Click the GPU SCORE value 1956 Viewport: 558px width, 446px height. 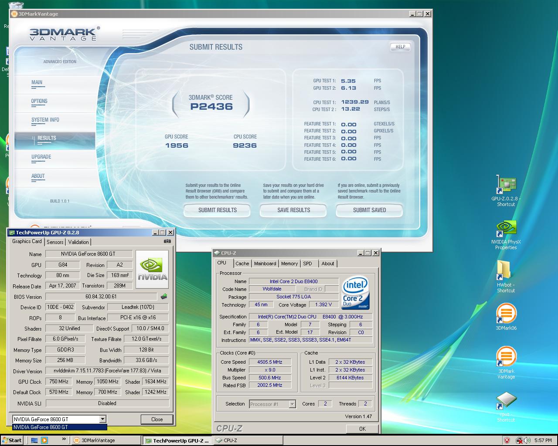coord(177,145)
